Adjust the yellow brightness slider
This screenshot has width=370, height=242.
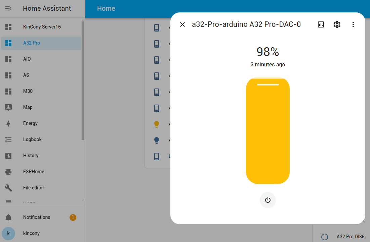268,131
